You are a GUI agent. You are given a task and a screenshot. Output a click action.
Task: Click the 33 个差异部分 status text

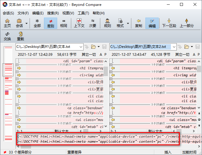click(20, 152)
